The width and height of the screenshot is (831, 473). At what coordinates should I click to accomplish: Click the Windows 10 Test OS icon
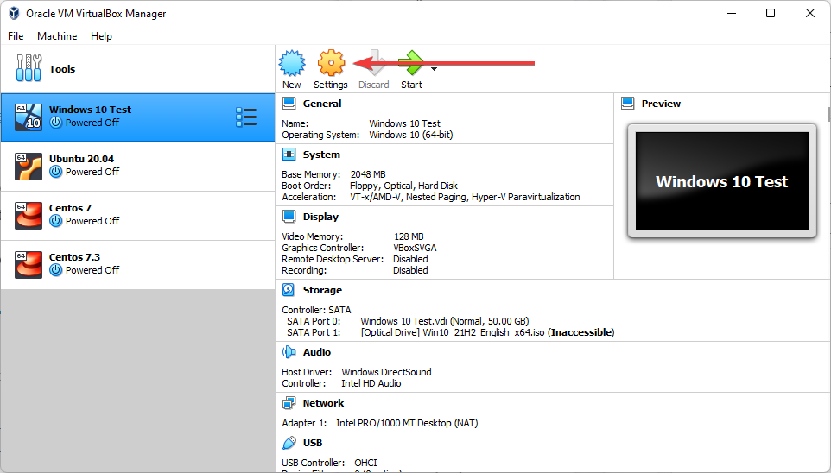29,117
